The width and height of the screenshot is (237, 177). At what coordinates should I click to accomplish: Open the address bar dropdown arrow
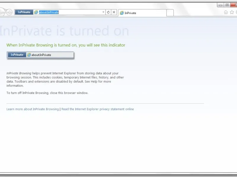103,12
